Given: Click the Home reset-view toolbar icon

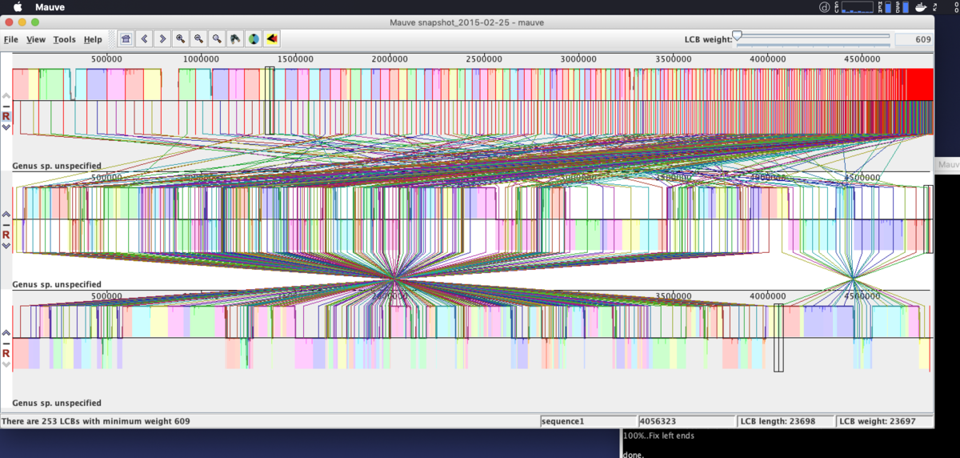Looking at the screenshot, I should (x=126, y=38).
